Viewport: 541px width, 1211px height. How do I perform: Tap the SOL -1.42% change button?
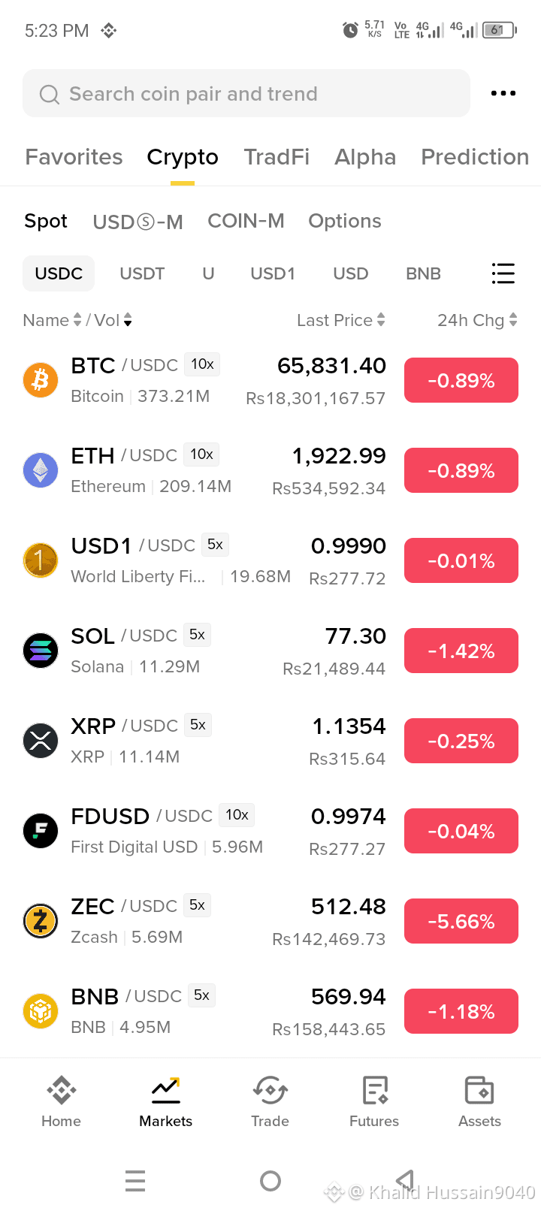point(461,651)
